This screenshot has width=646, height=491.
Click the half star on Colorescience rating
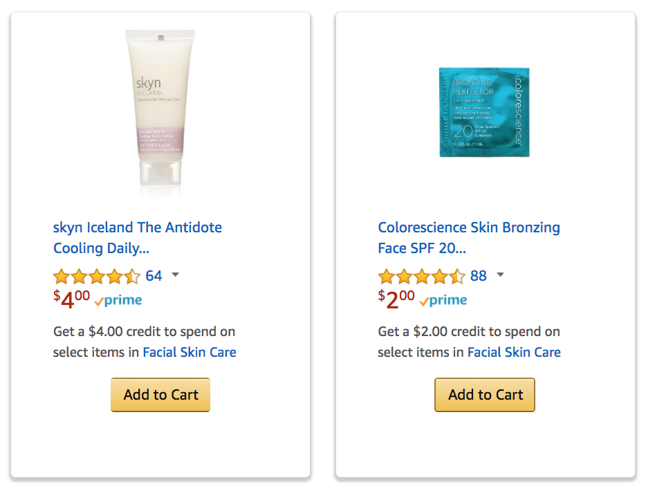click(457, 277)
